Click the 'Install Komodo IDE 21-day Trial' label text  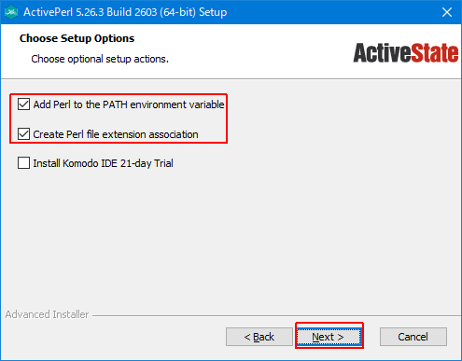(x=103, y=163)
